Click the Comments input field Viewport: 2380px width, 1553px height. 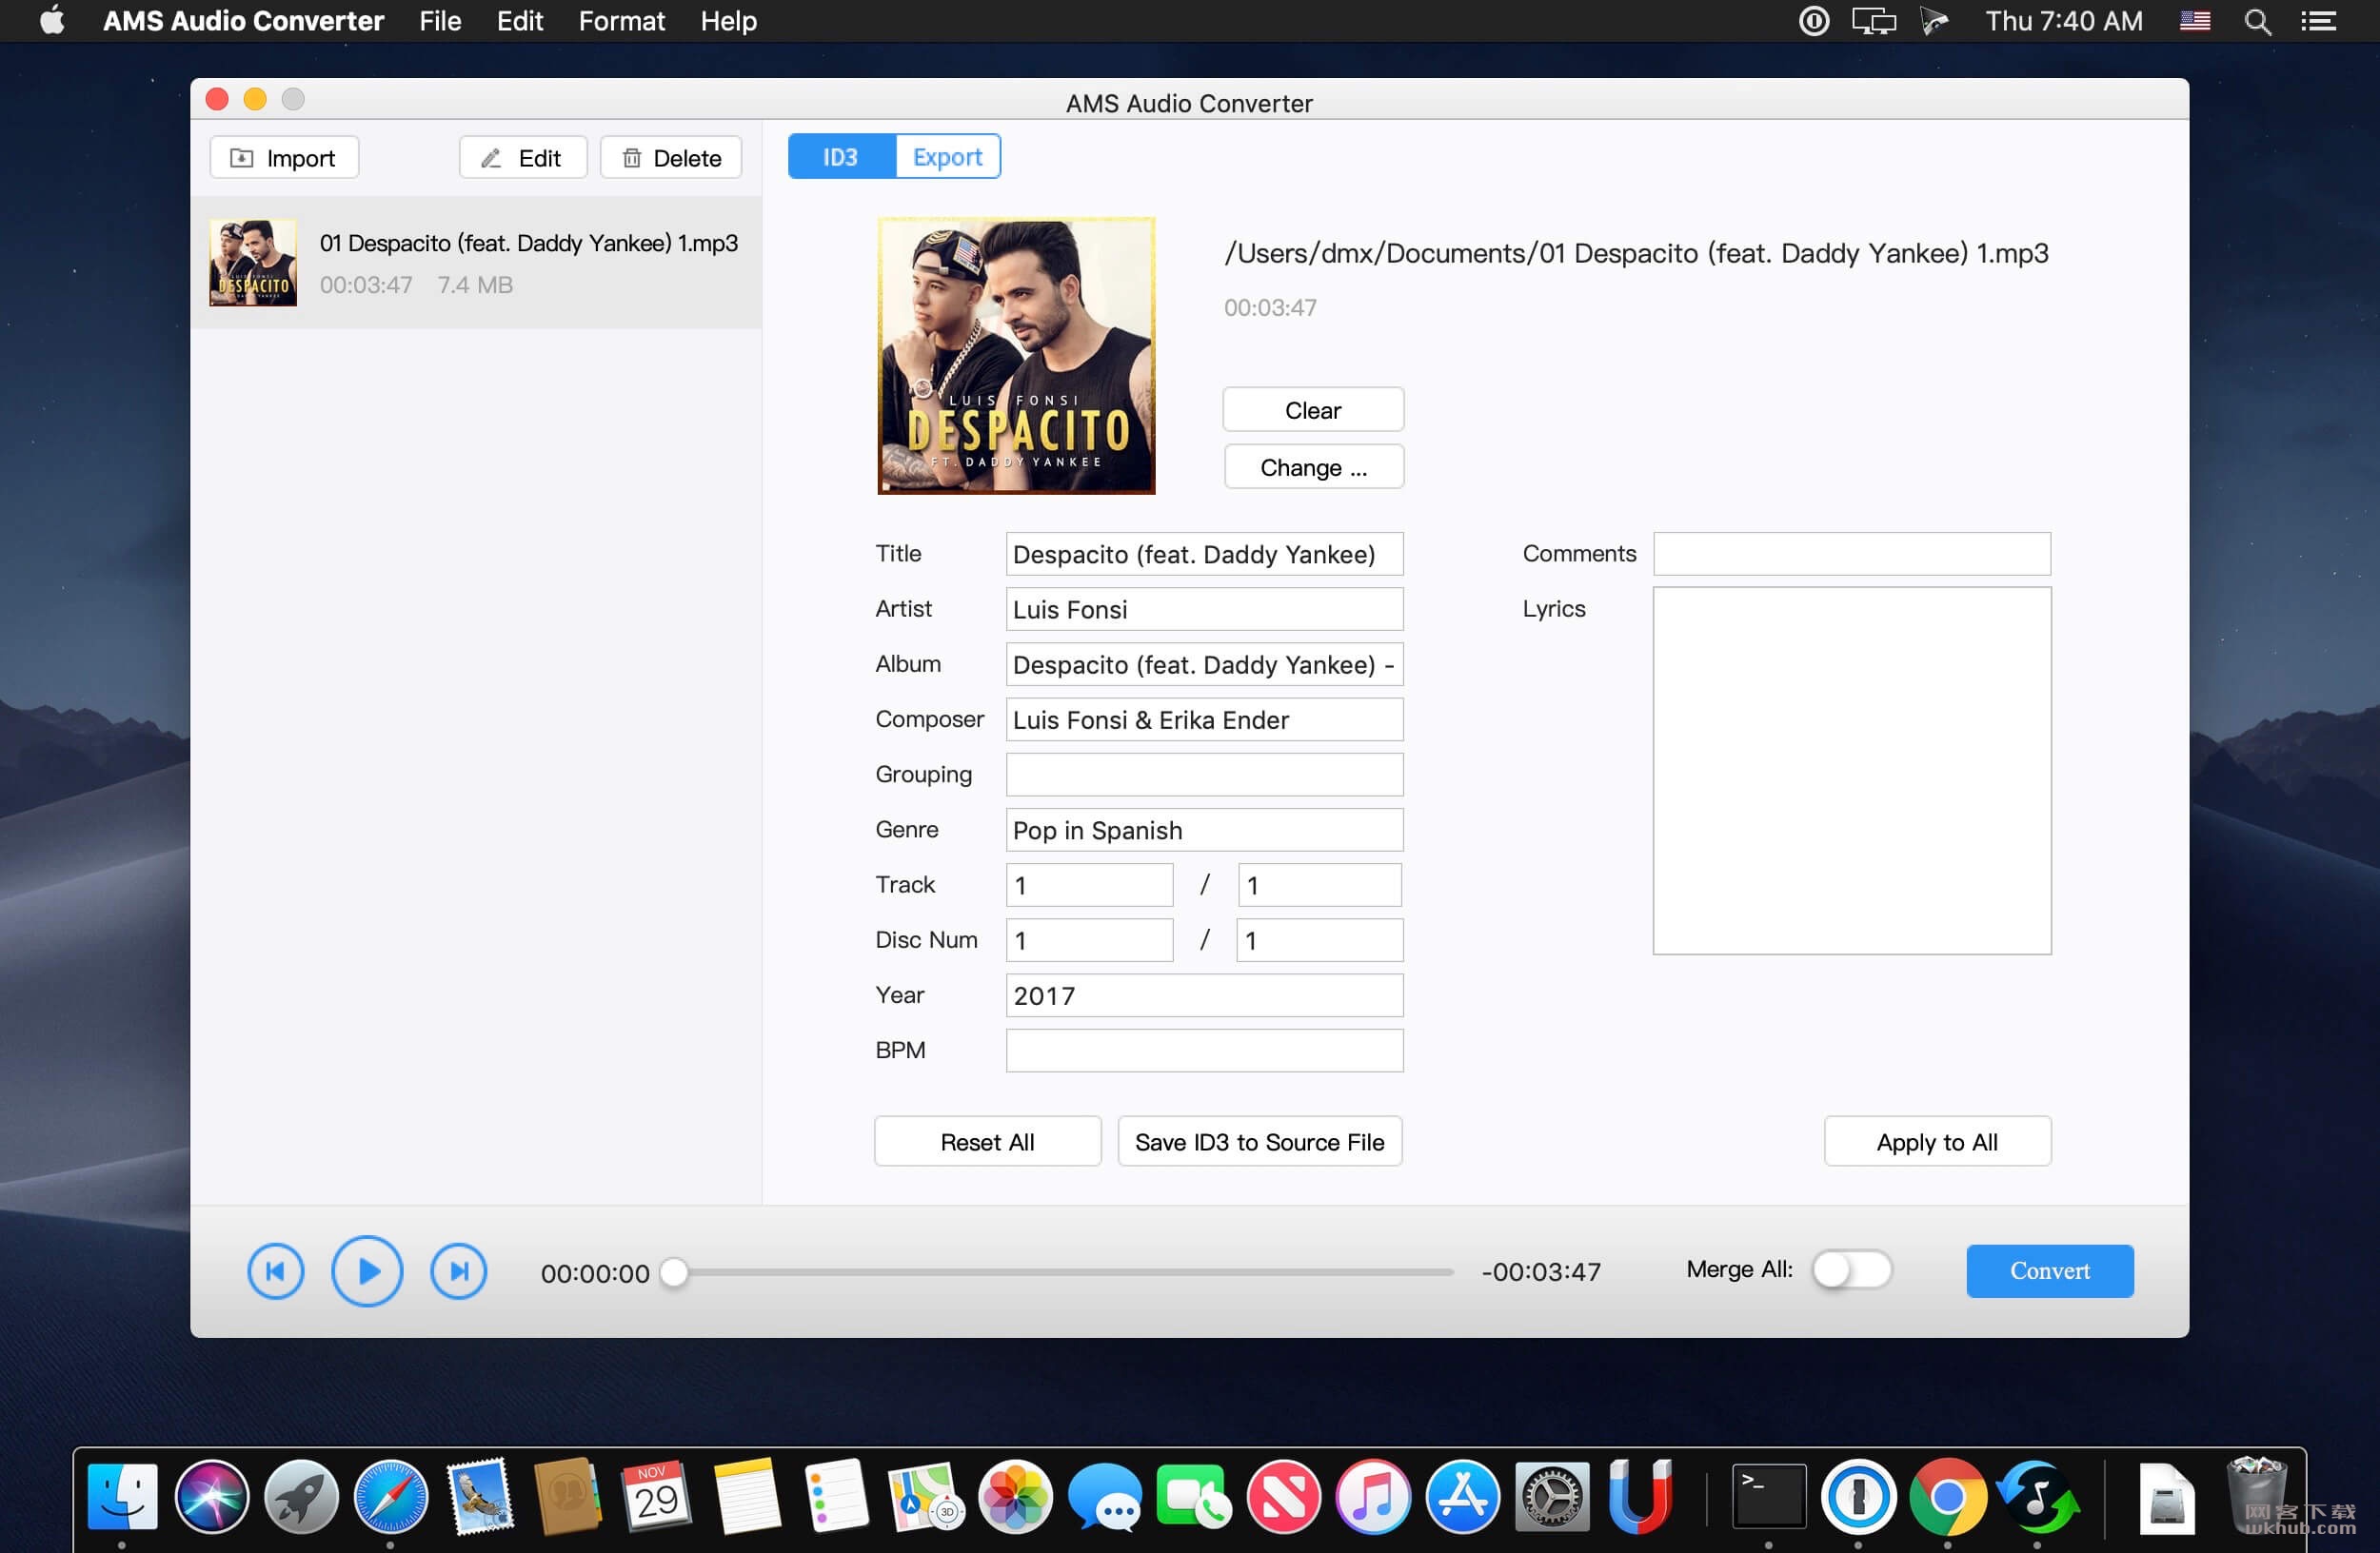(x=1851, y=555)
